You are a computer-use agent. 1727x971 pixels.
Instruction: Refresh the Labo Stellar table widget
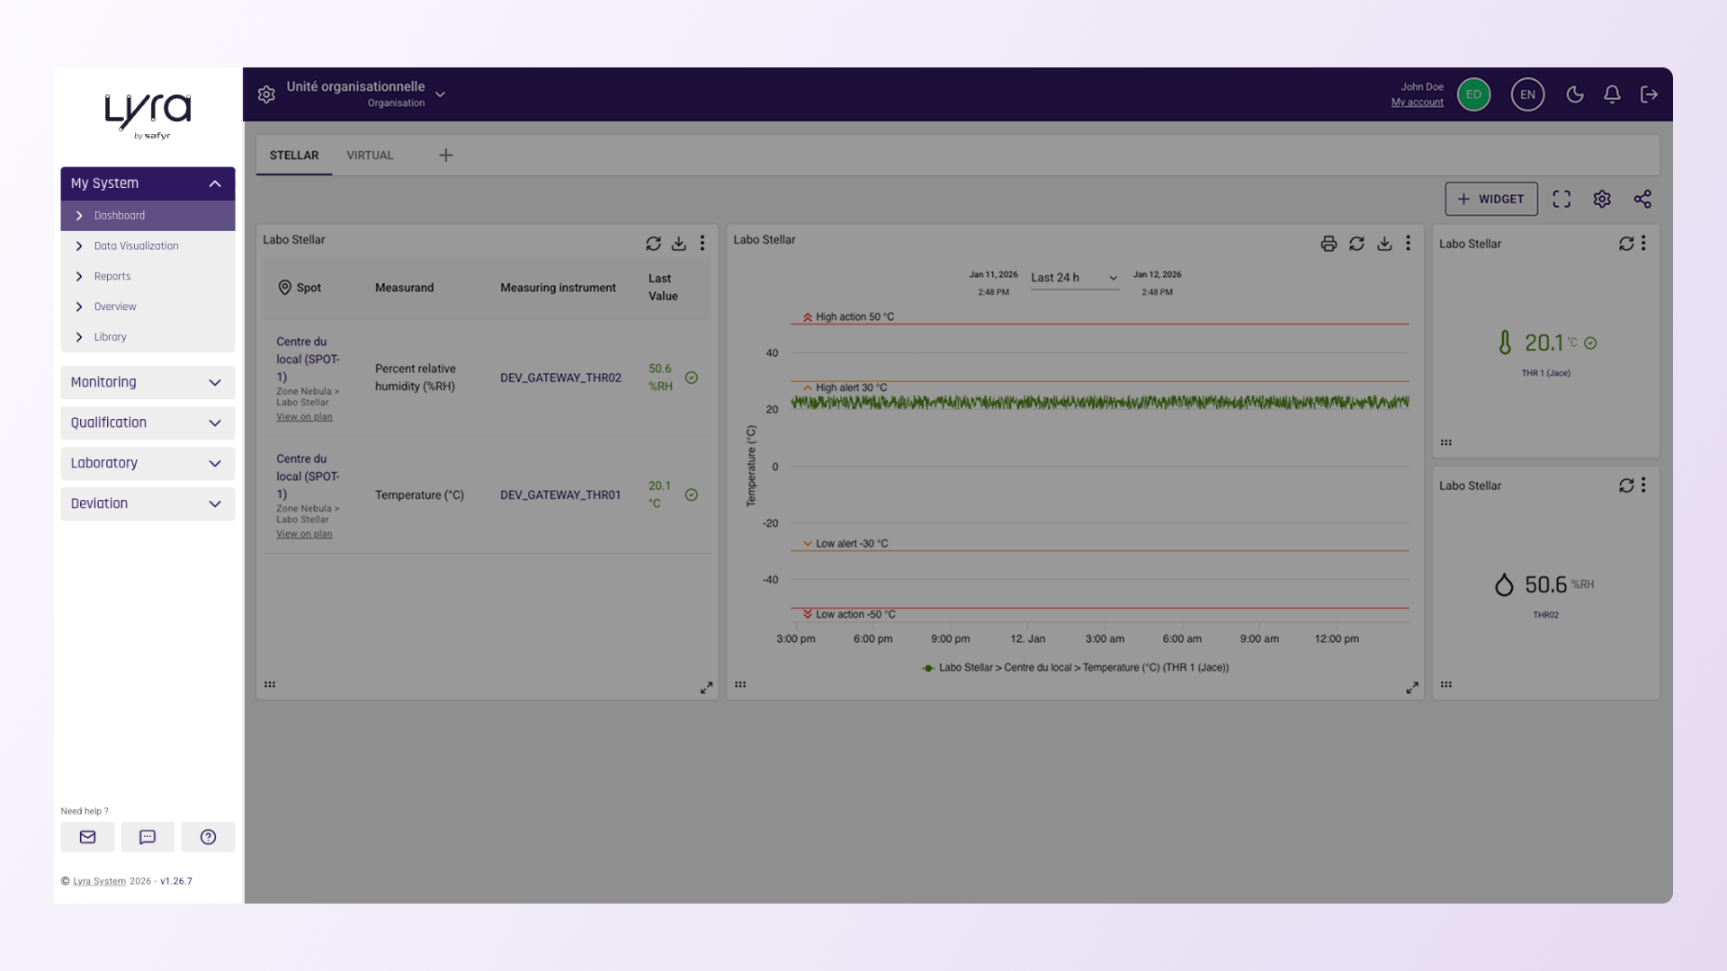click(x=653, y=244)
